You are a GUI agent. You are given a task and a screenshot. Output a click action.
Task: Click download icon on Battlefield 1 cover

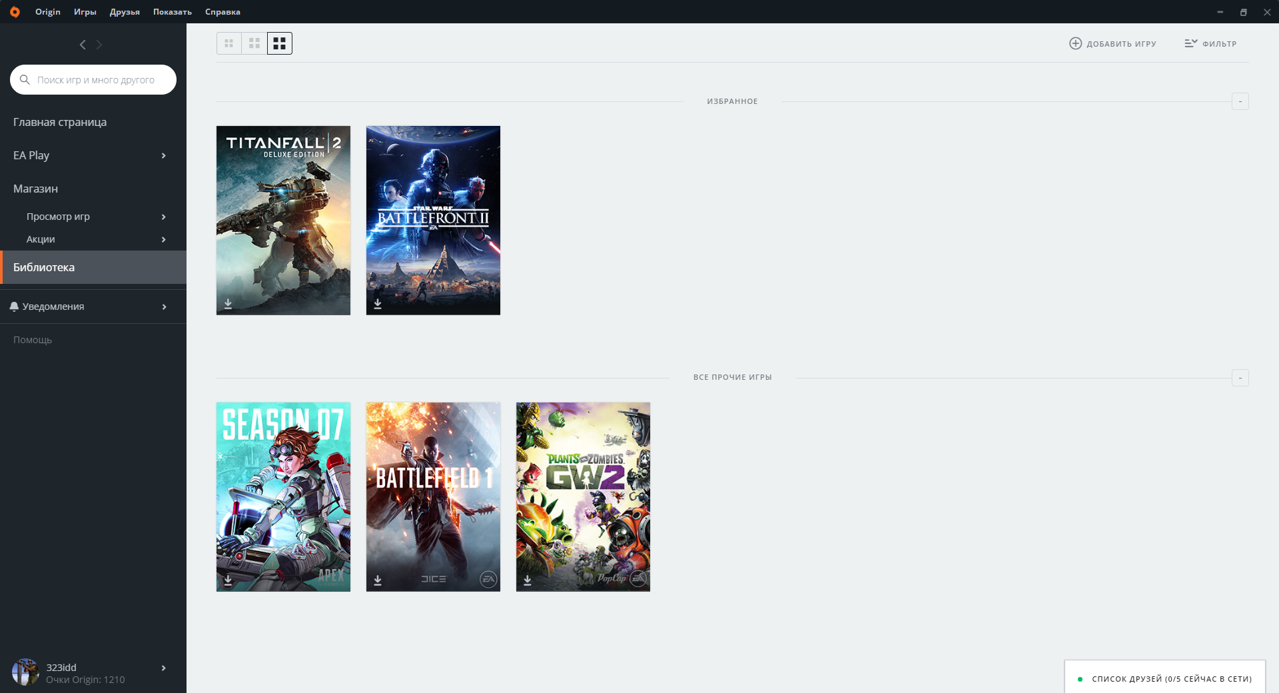click(x=378, y=580)
